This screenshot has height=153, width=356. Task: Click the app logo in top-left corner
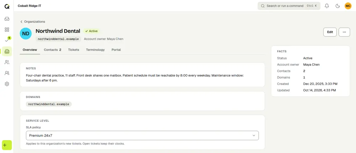click(x=7, y=6)
